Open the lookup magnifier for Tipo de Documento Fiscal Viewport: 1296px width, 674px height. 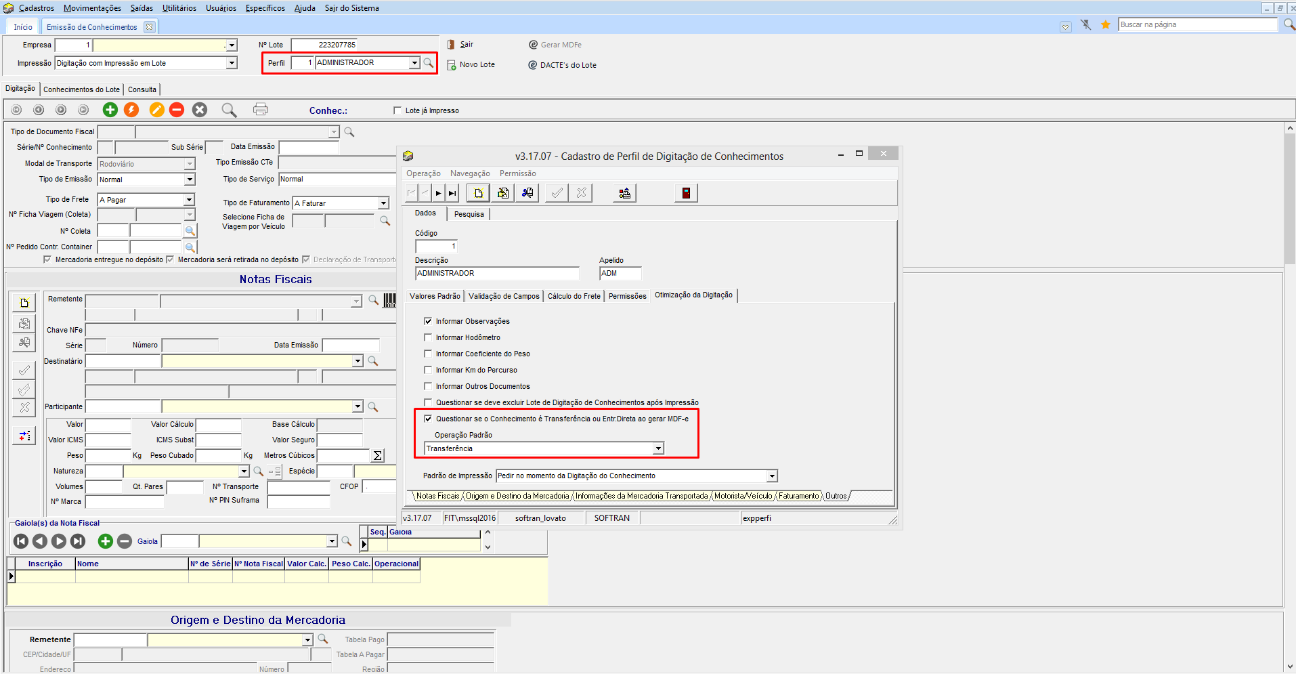(x=349, y=131)
